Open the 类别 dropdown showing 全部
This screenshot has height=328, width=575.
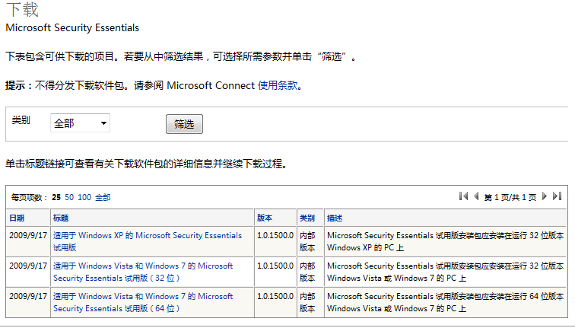click(80, 123)
